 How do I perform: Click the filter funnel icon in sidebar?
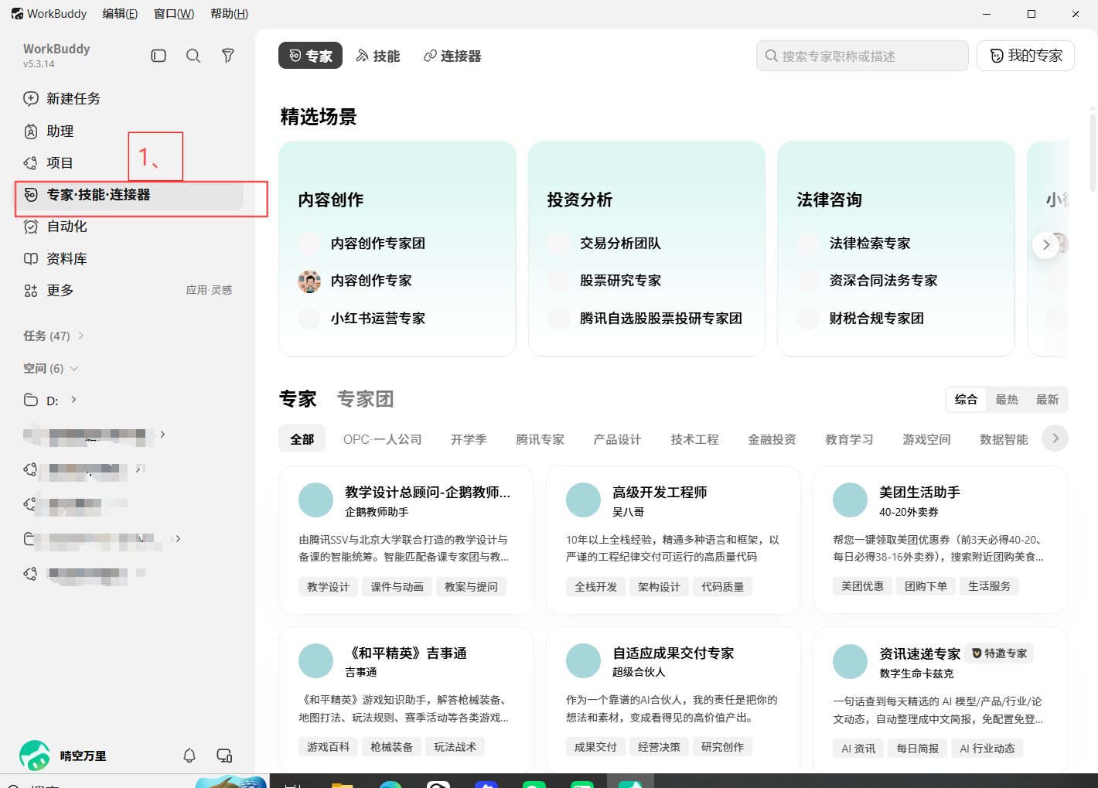click(x=228, y=56)
